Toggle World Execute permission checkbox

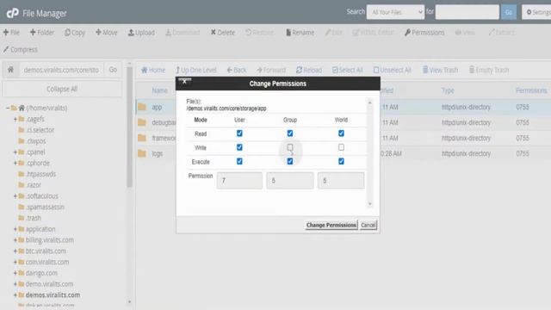341,161
